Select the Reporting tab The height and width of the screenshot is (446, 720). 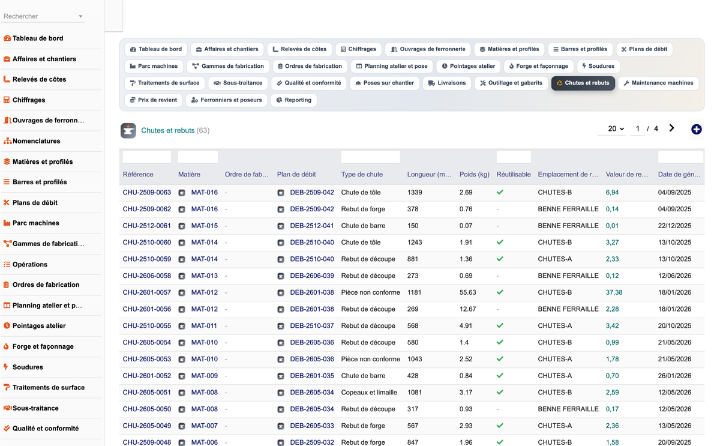point(294,100)
